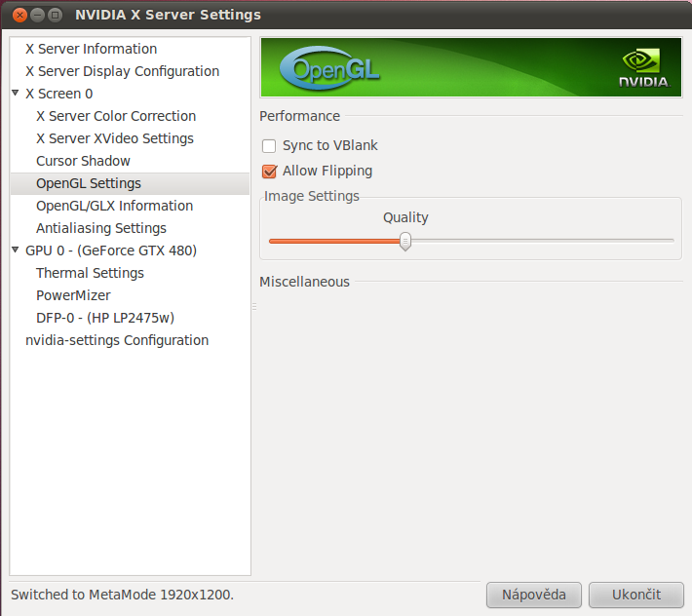Select X Server Display Configuration
Screen dimensions: 692x616
click(122, 71)
